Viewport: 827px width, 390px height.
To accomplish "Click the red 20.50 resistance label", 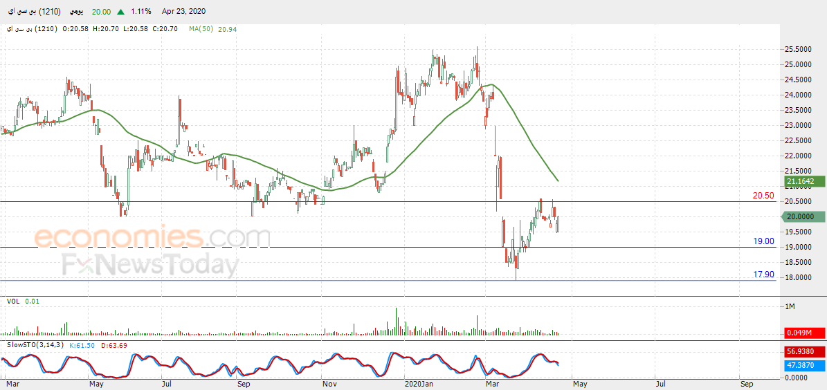I will pyautogui.click(x=763, y=196).
